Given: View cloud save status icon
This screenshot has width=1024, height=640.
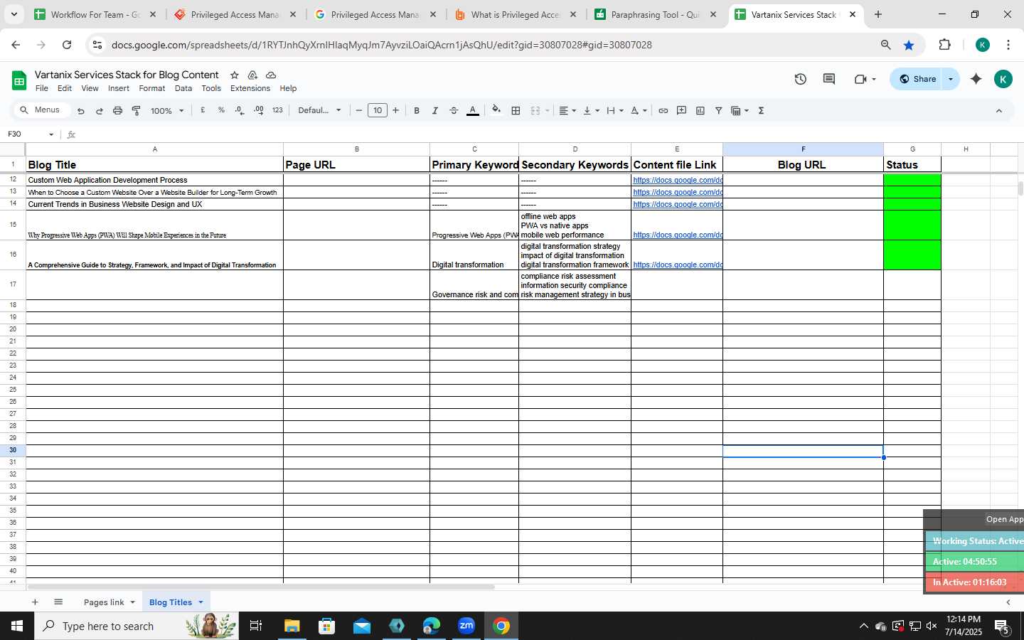Looking at the screenshot, I should tap(271, 75).
